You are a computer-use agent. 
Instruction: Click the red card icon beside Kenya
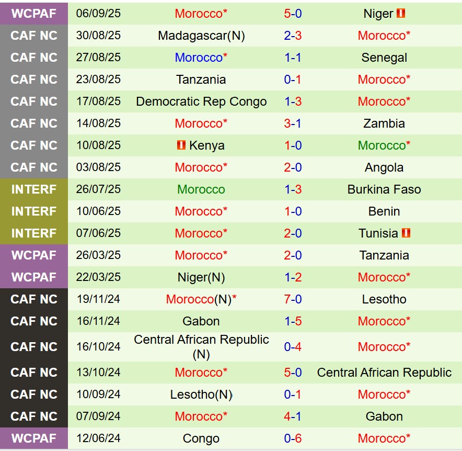[x=181, y=145]
